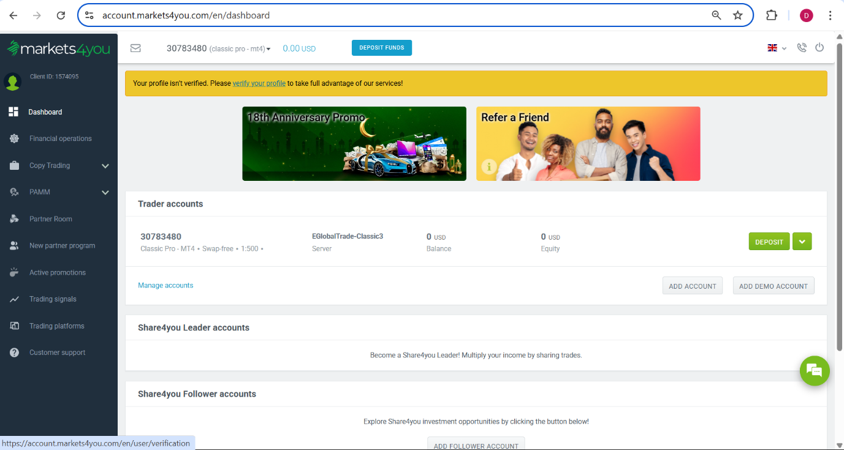
Task: Click the 0.00 USD balance in header
Action: coord(299,48)
